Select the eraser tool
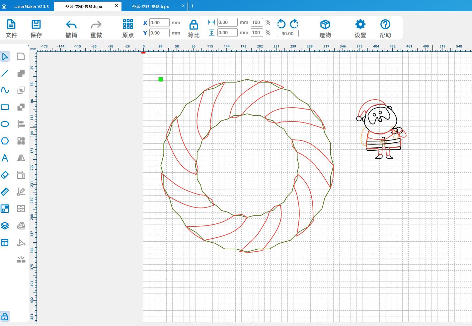This screenshot has width=472, height=326. pyautogui.click(x=5, y=175)
